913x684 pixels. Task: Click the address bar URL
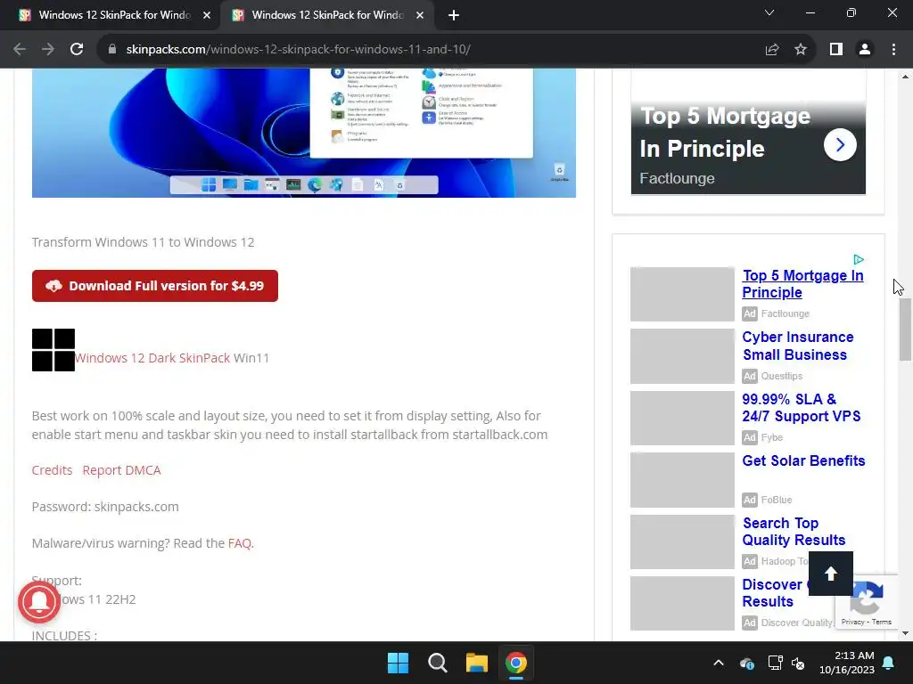click(298, 50)
